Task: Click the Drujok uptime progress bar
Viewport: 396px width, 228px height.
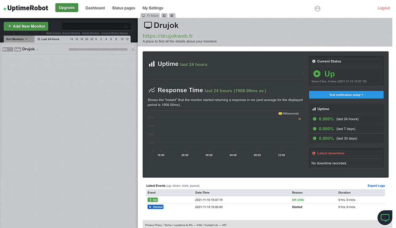Action: pos(98,49)
